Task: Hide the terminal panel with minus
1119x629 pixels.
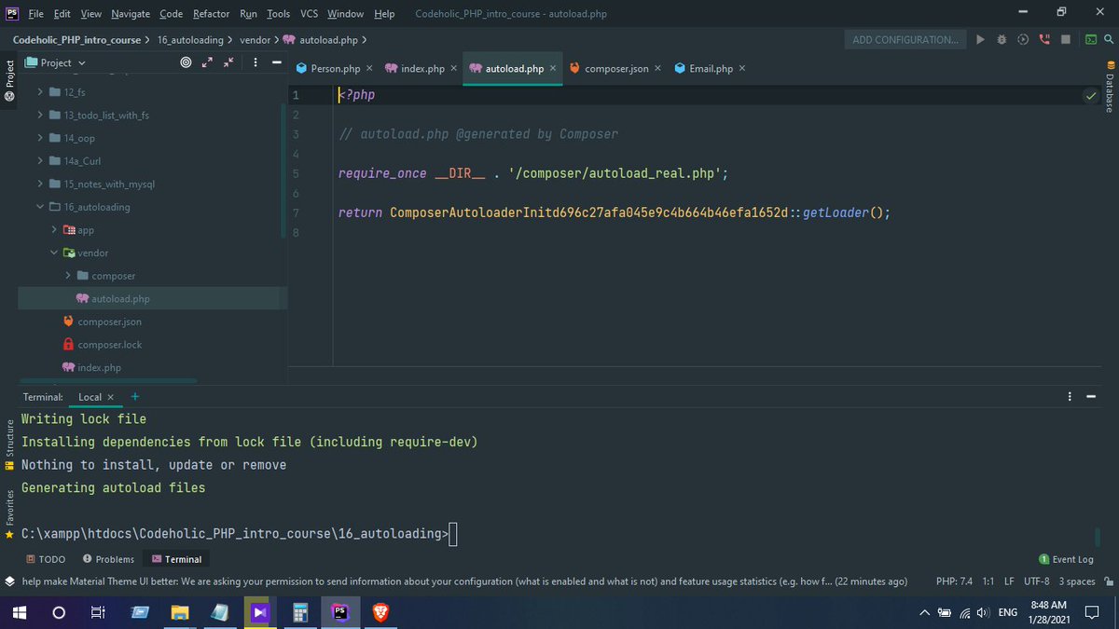Action: pos(1091,397)
